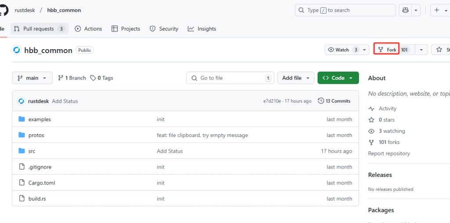Click the Go to file input
This screenshot has width=450, height=223.
[230, 78]
